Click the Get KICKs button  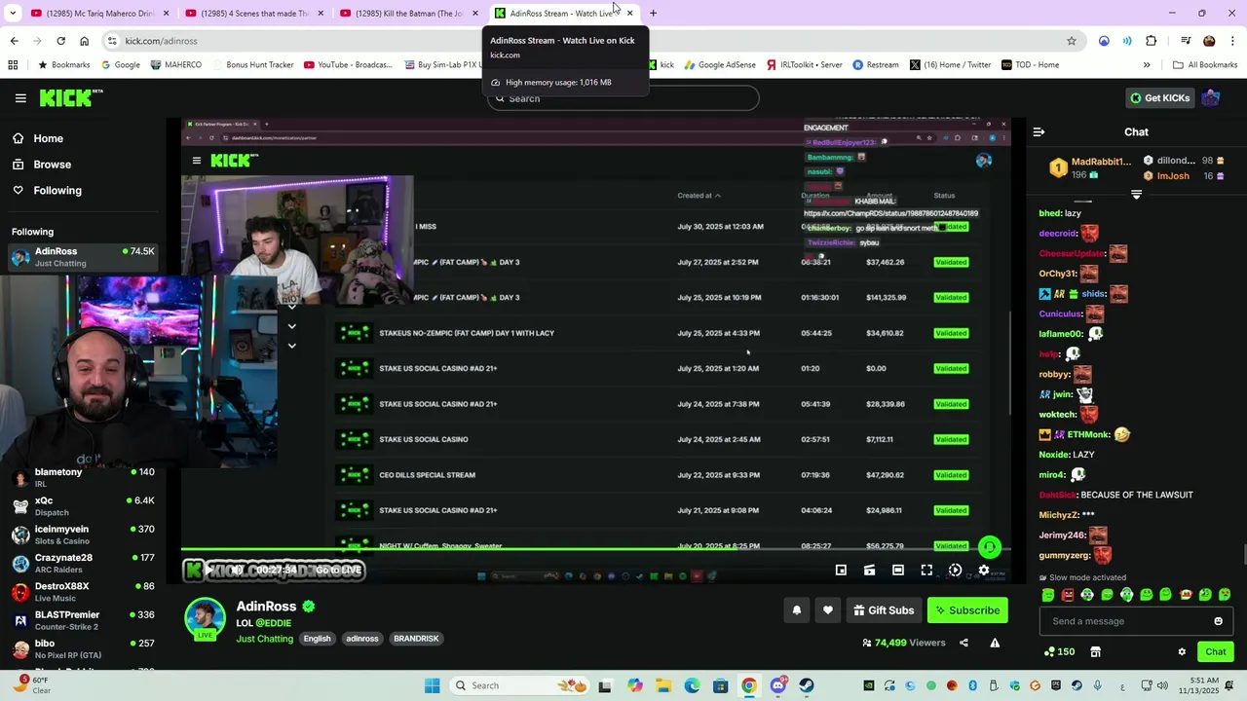coord(1159,97)
